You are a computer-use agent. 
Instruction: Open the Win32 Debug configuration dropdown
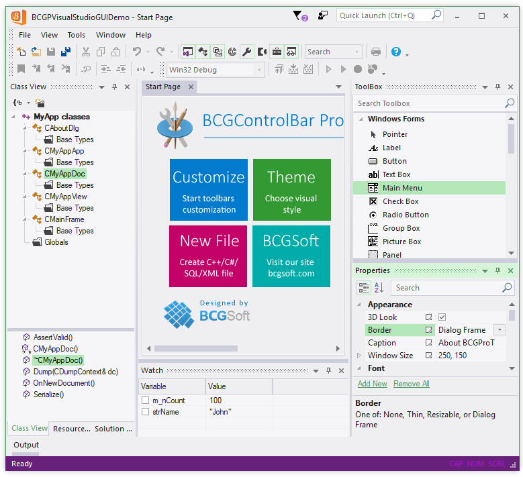point(259,70)
